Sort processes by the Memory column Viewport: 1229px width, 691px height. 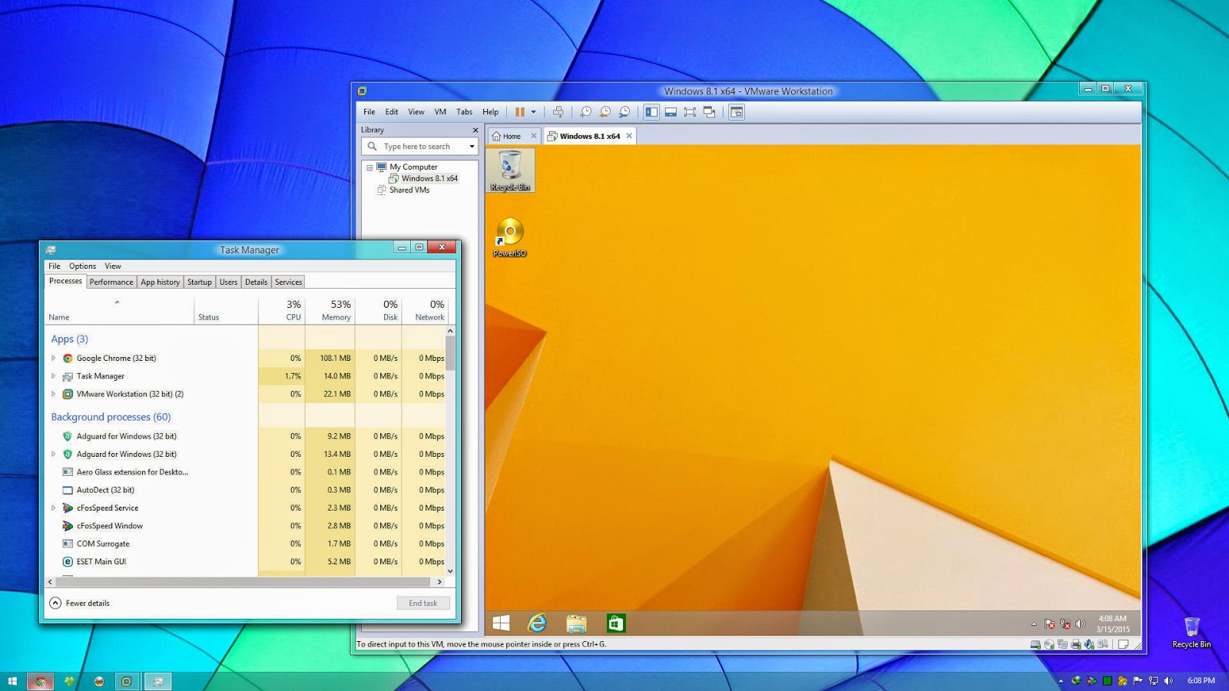[330, 310]
